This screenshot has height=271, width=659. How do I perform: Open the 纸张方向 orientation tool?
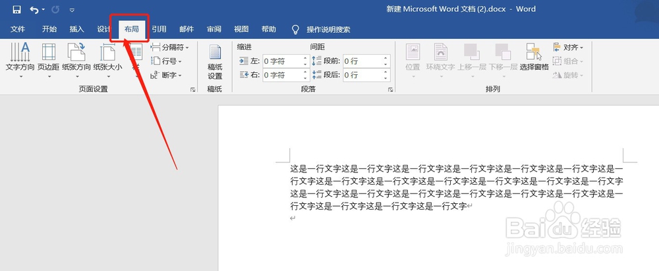pyautogui.click(x=76, y=61)
